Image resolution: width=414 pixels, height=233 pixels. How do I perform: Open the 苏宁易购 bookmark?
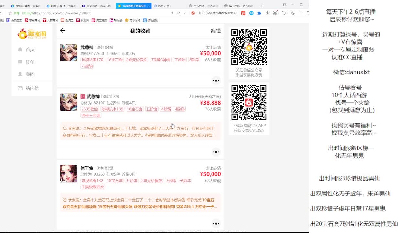click(133, 20)
